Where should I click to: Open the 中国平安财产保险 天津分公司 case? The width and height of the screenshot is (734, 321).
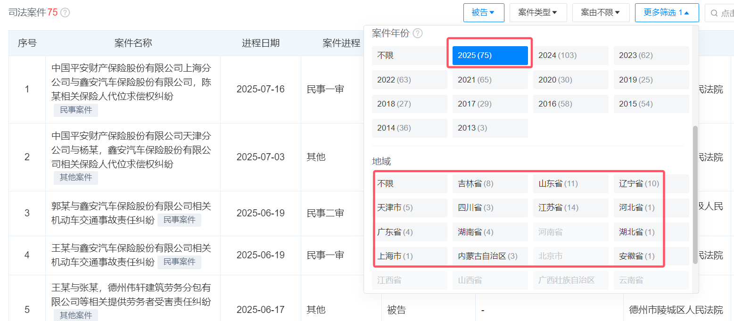click(x=132, y=150)
